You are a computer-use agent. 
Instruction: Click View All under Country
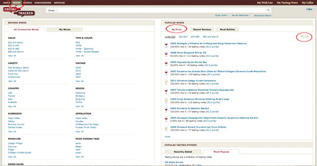pyautogui.click(x=12, y=106)
